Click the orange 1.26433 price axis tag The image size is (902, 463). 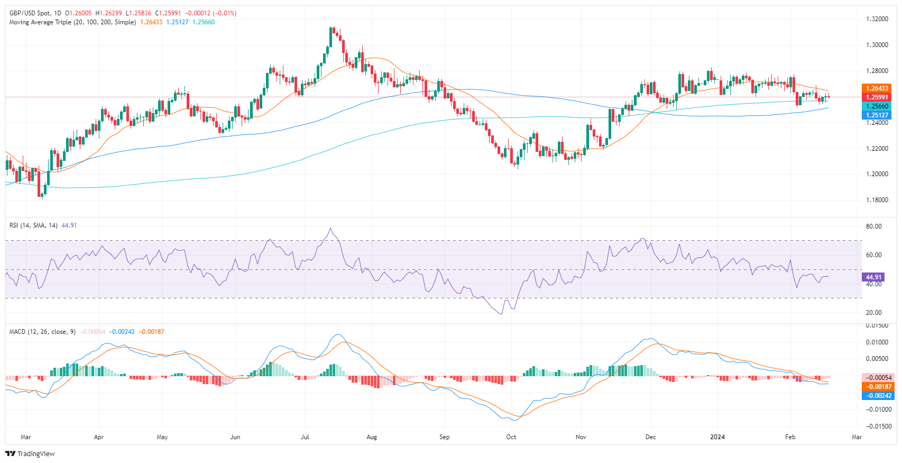click(x=876, y=88)
